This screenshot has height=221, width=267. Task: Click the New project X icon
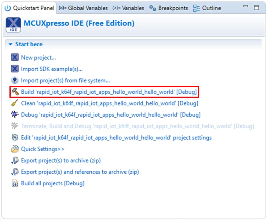click(15, 58)
